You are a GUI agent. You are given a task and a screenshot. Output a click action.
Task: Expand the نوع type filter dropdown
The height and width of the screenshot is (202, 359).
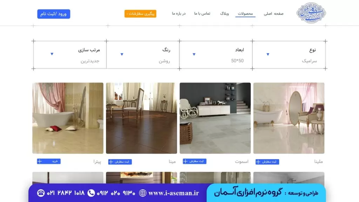tap(268, 54)
